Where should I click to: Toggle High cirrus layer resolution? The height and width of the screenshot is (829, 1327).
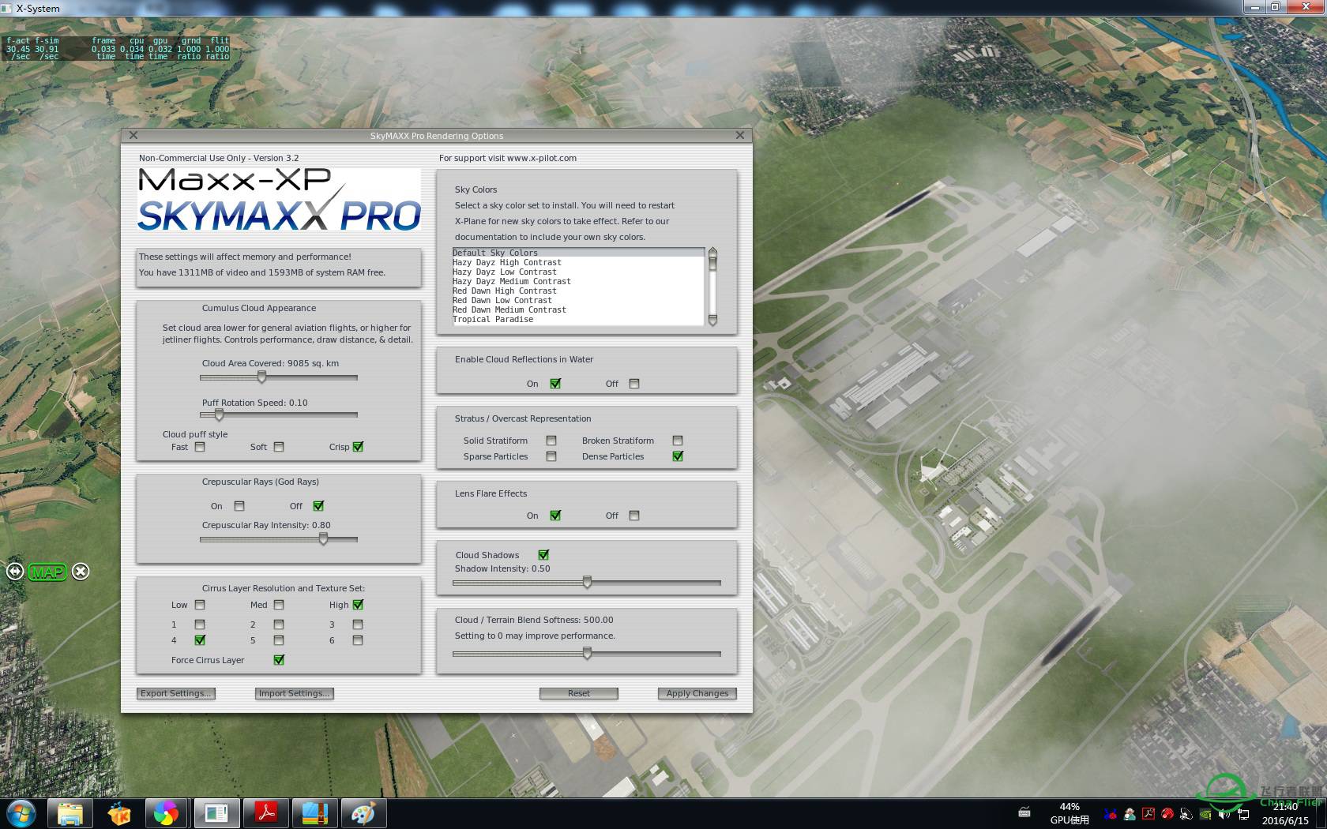pos(358,605)
